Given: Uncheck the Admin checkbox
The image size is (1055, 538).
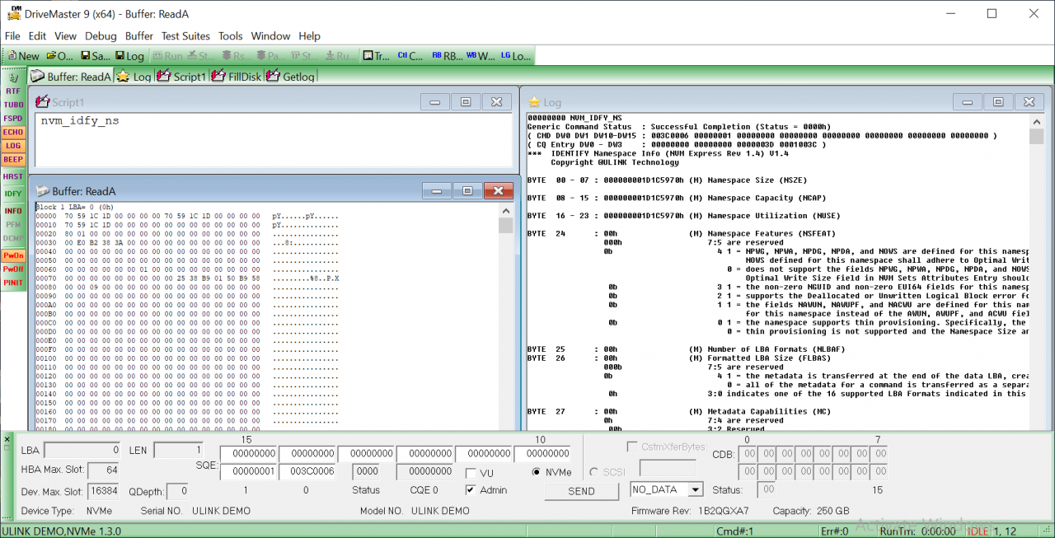Looking at the screenshot, I should (x=471, y=490).
